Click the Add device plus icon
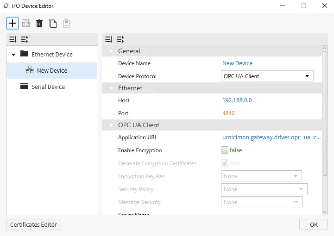This screenshot has width=334, height=236. coord(13,23)
